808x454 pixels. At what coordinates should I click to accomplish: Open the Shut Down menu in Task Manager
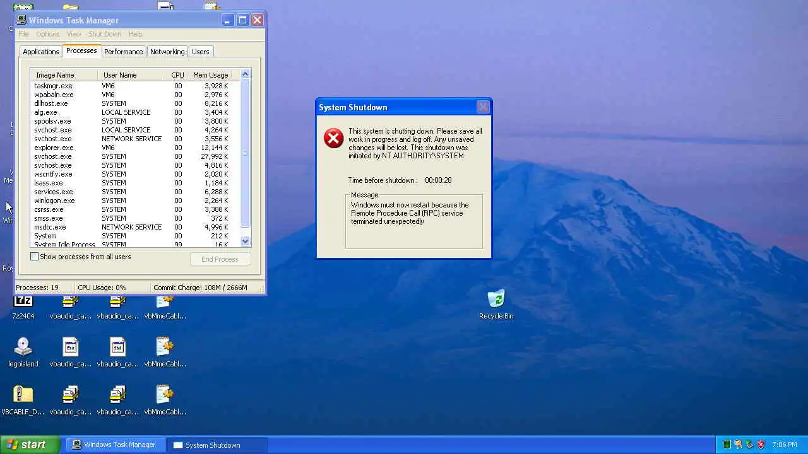pyautogui.click(x=105, y=34)
